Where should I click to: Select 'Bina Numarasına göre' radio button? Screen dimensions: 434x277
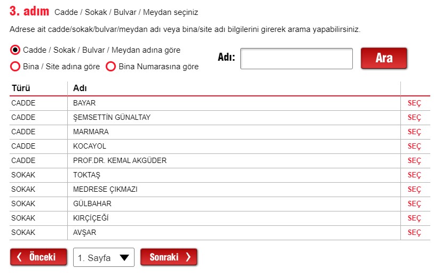(111, 67)
